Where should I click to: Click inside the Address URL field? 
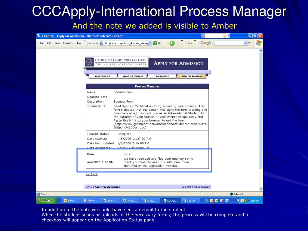(126, 43)
